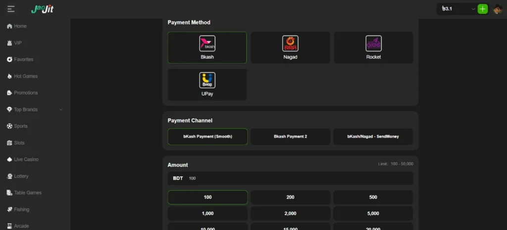Image resolution: width=507 pixels, height=230 pixels.
Task: Open Lottery menu item
Action: point(21,176)
